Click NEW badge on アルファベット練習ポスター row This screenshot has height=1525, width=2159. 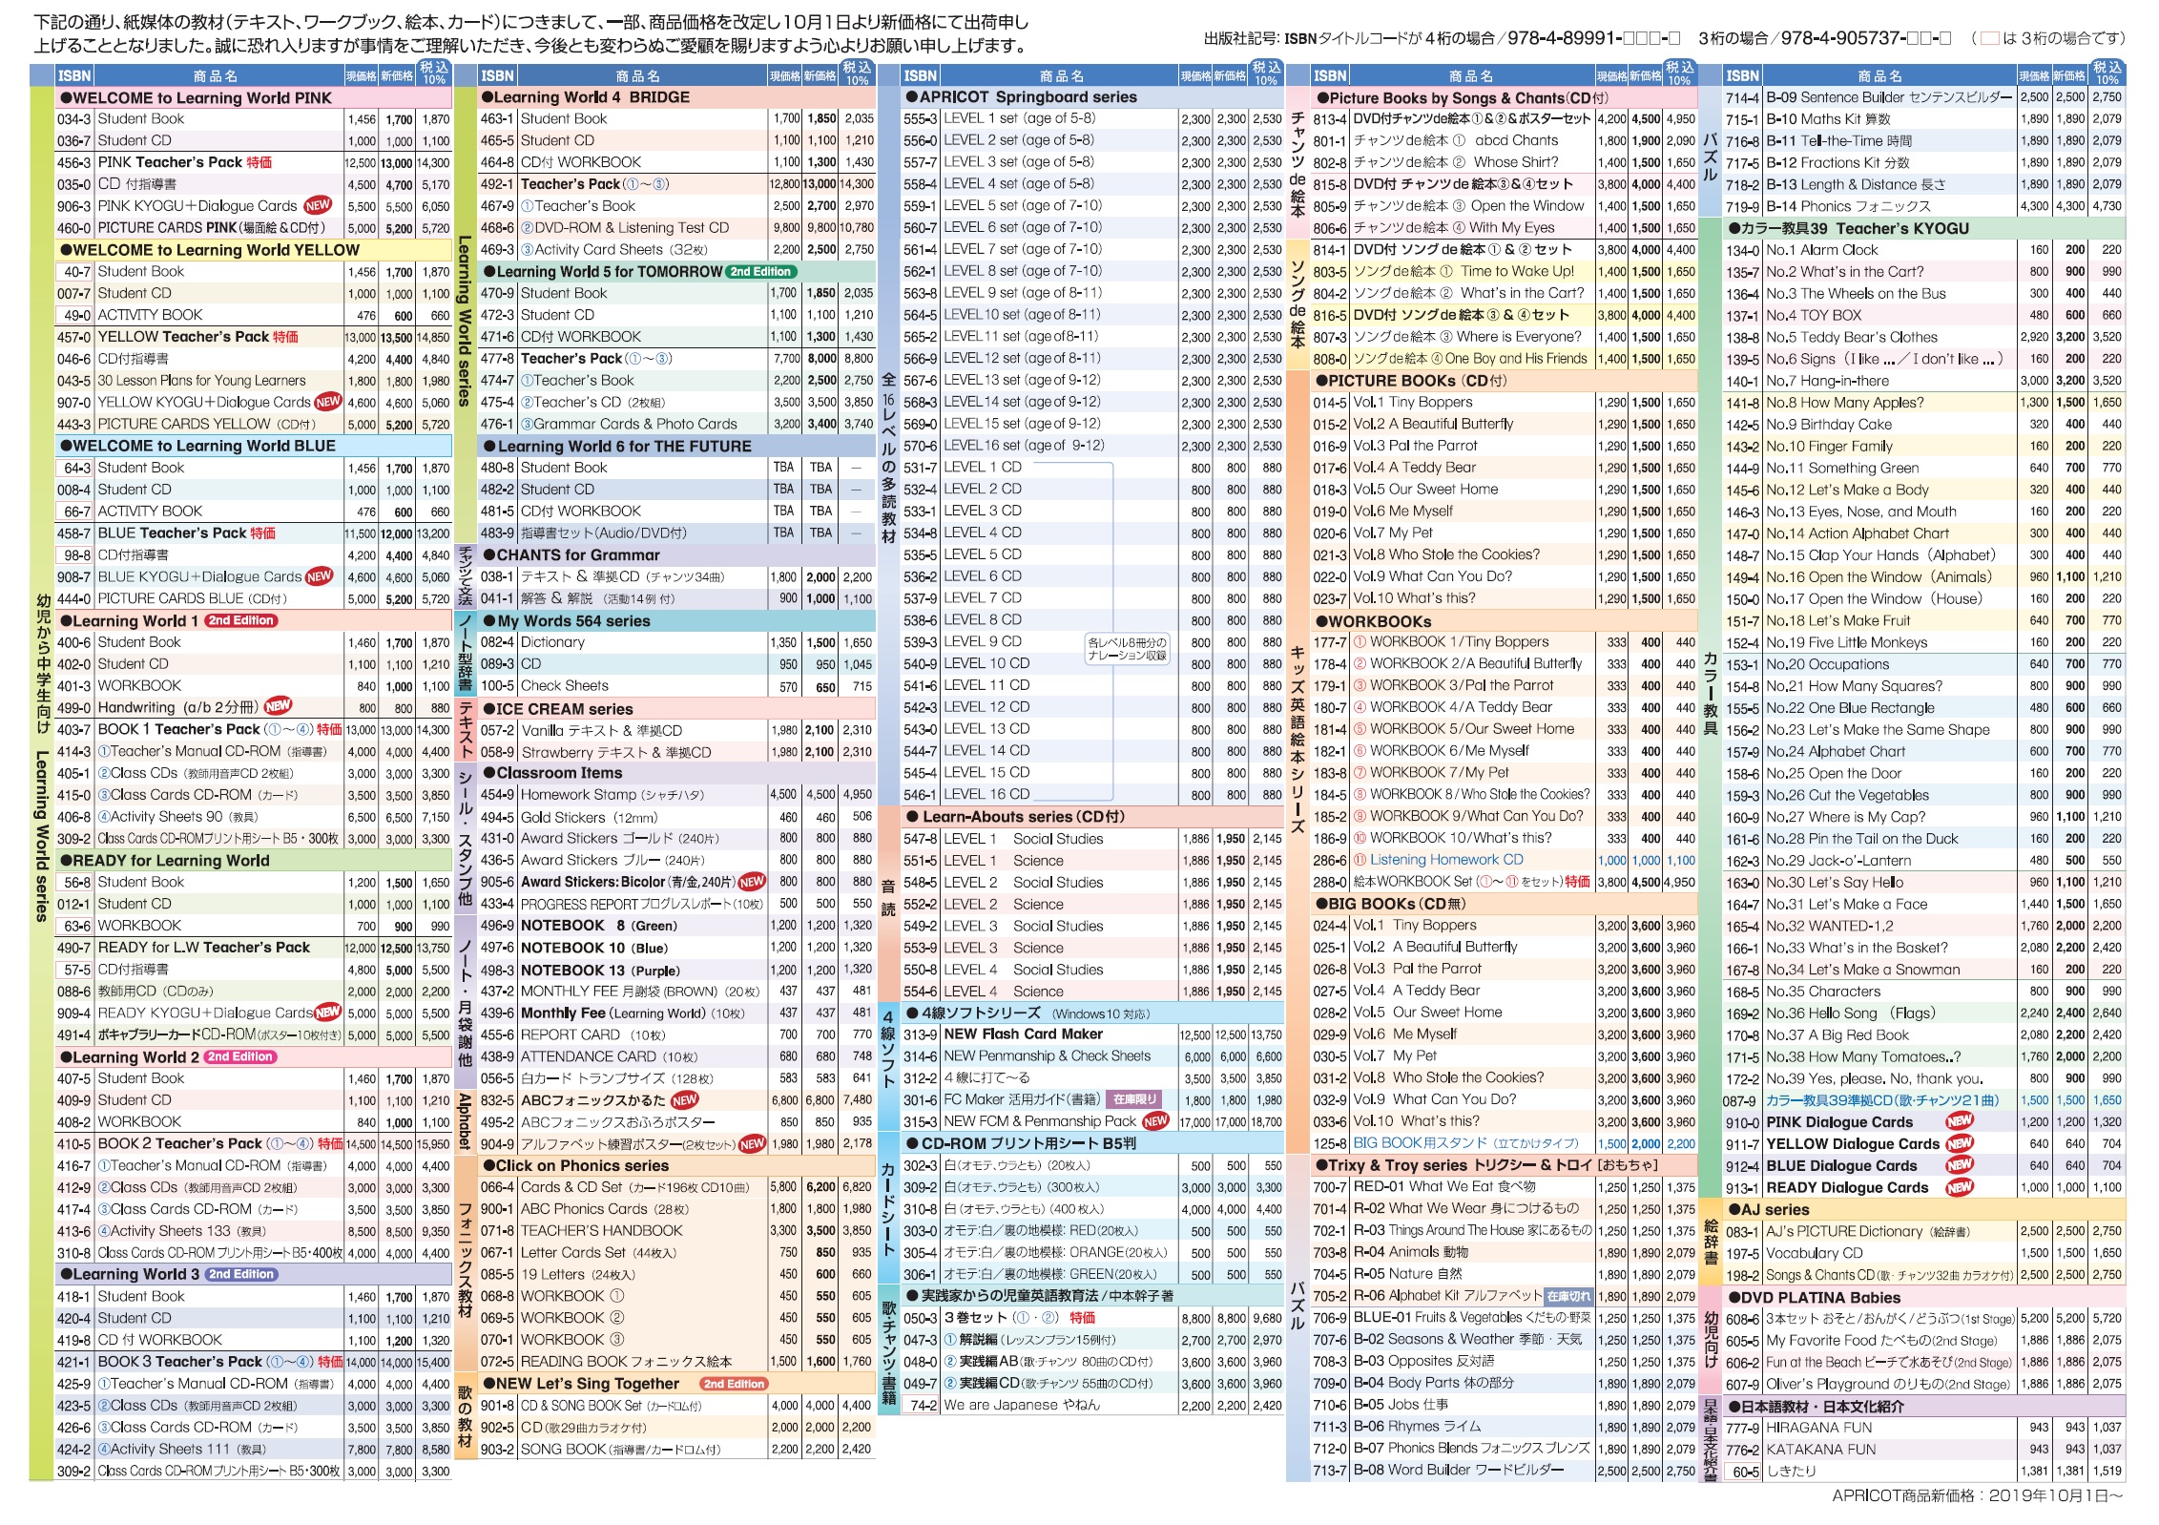(x=752, y=1143)
